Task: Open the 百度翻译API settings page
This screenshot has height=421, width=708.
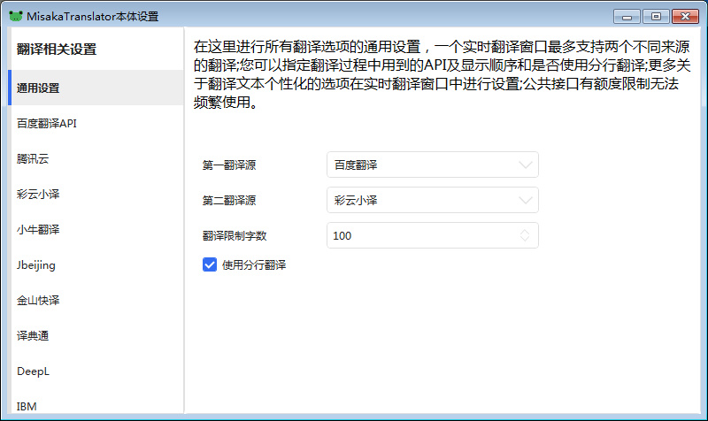Action: coord(46,124)
